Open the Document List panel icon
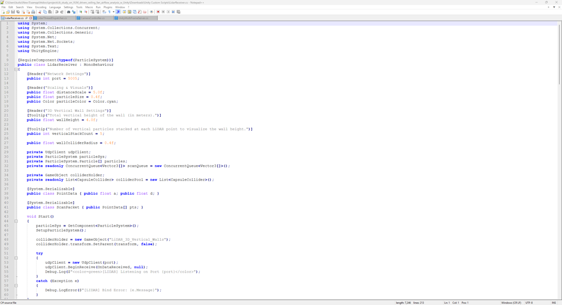This screenshot has height=305, width=562. tap(134, 12)
